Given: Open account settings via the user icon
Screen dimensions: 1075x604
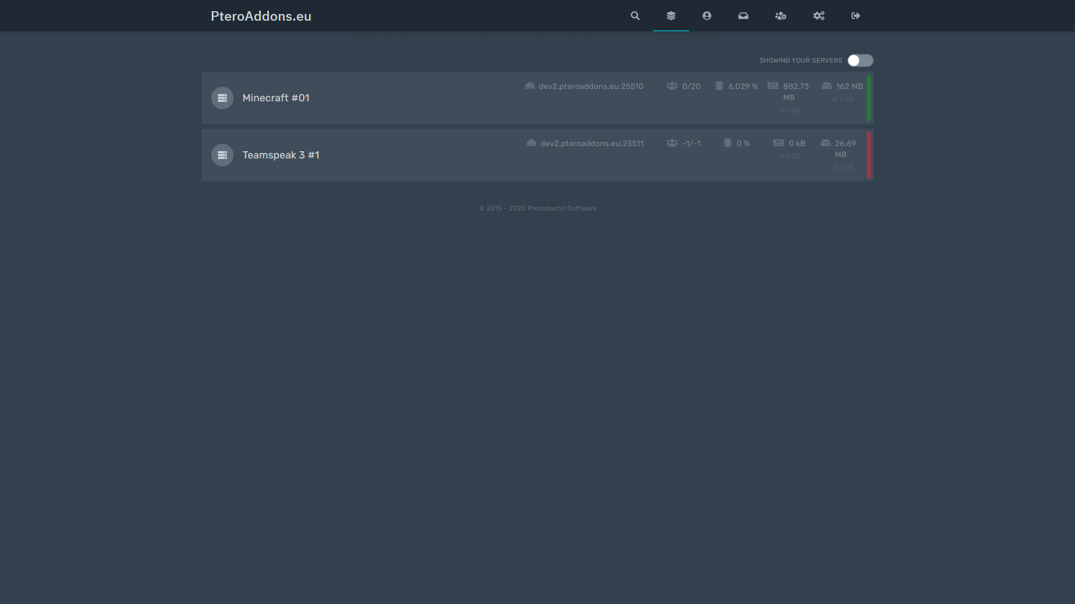Looking at the screenshot, I should click(x=706, y=16).
